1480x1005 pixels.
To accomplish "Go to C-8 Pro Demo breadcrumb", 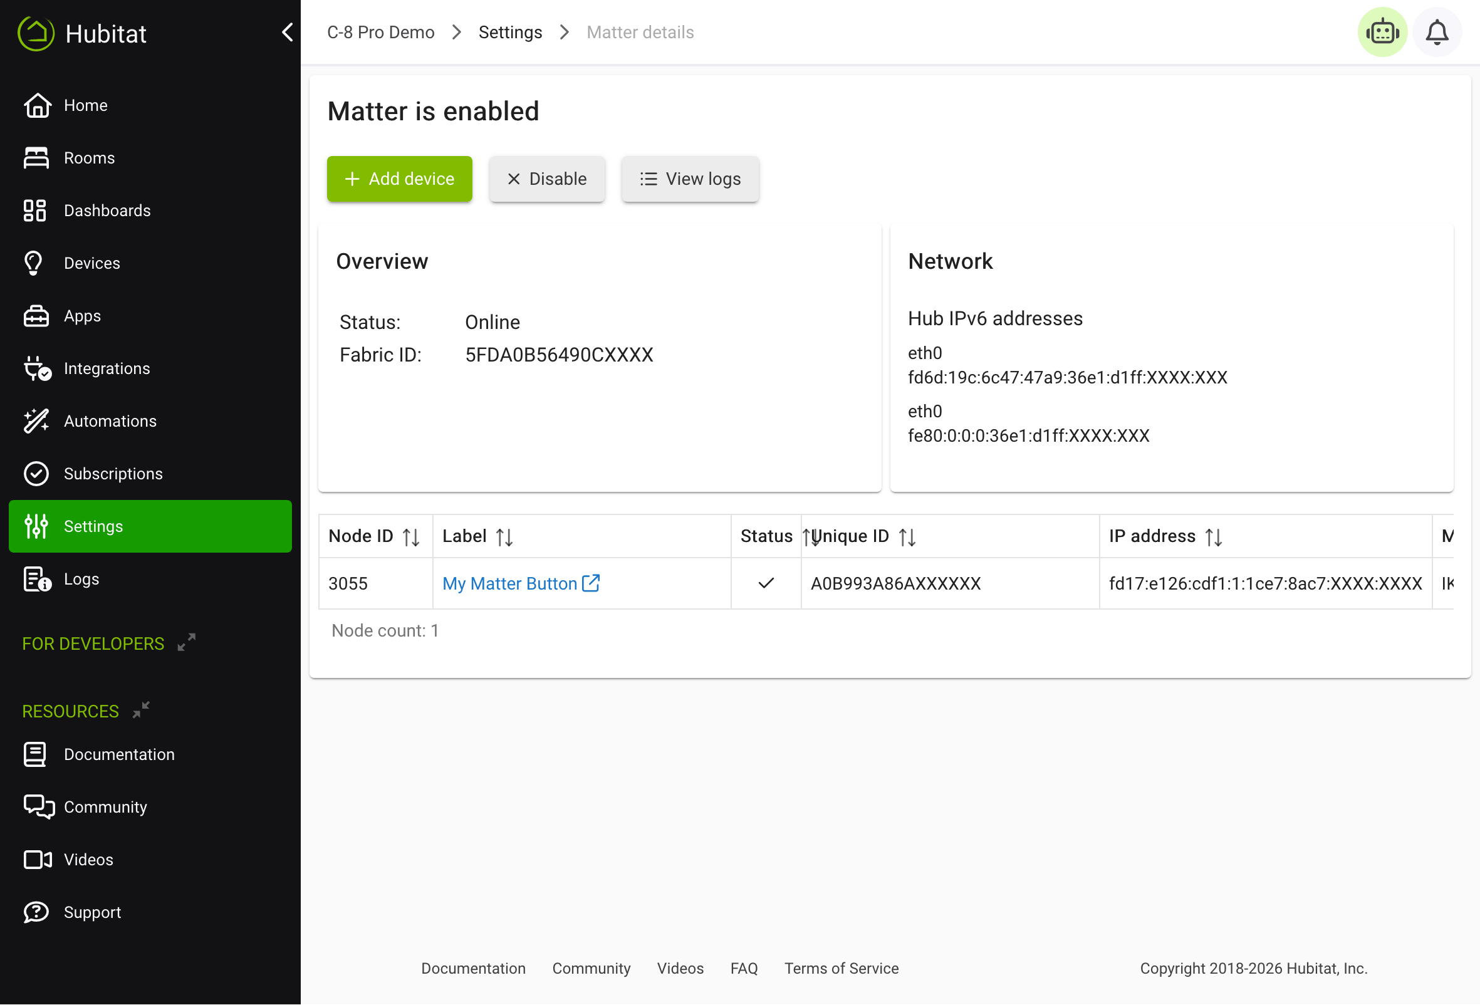I will click(381, 33).
